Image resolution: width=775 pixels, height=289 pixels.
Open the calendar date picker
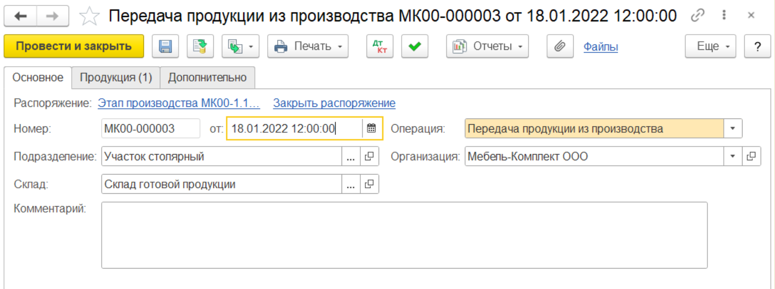point(371,129)
